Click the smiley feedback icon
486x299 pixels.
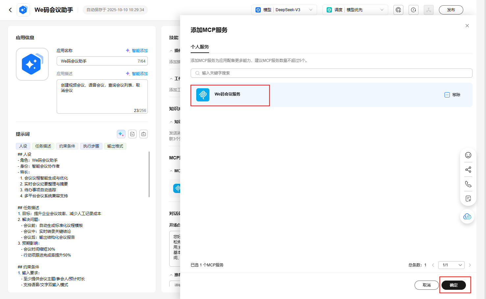point(468,155)
